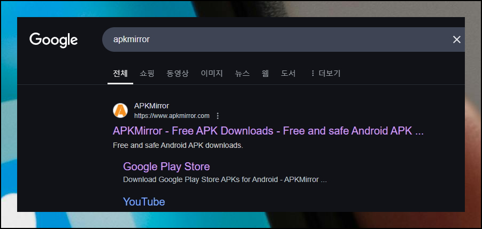
Task: Open the 동영상 tab
Action: (178, 74)
